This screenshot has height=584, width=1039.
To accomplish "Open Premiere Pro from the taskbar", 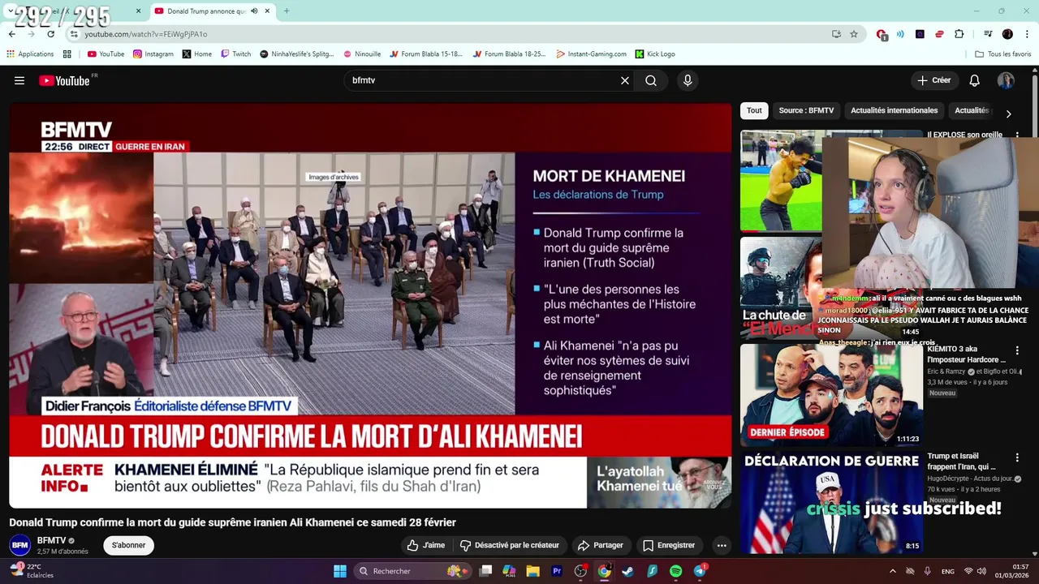I will pos(557,571).
